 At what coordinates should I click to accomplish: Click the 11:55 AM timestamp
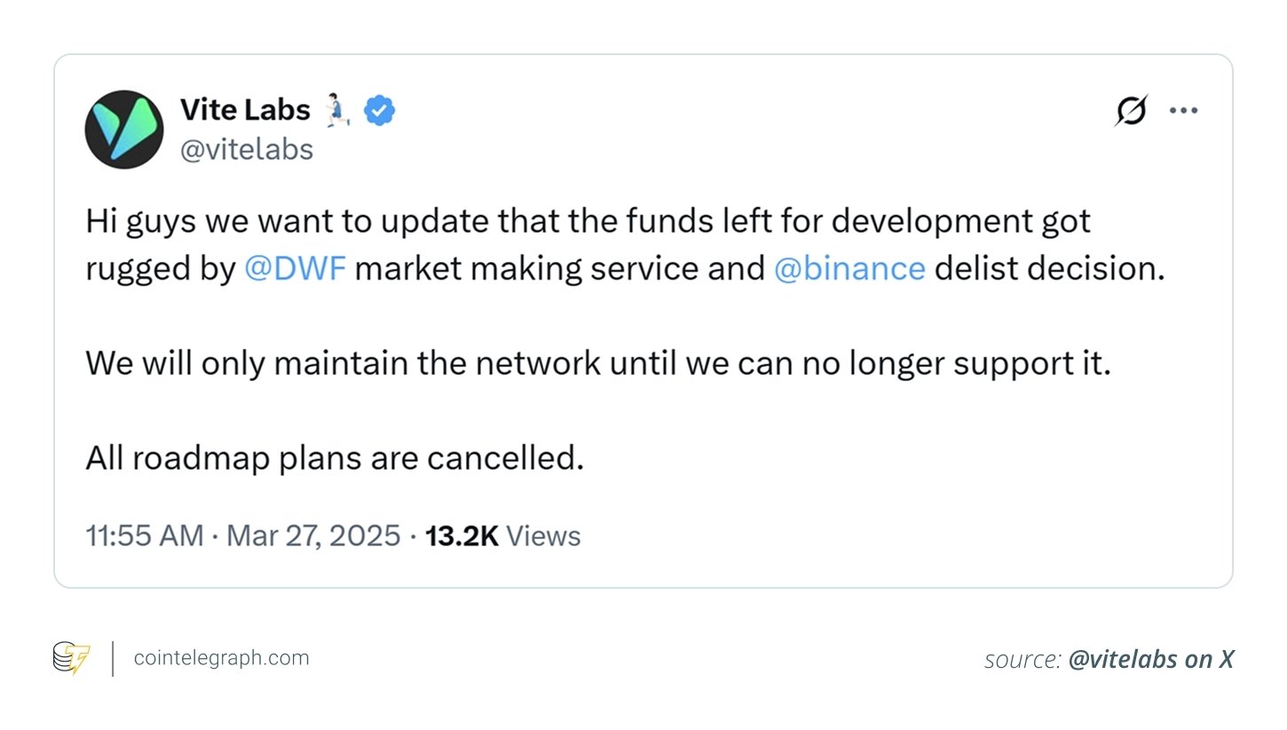145,536
